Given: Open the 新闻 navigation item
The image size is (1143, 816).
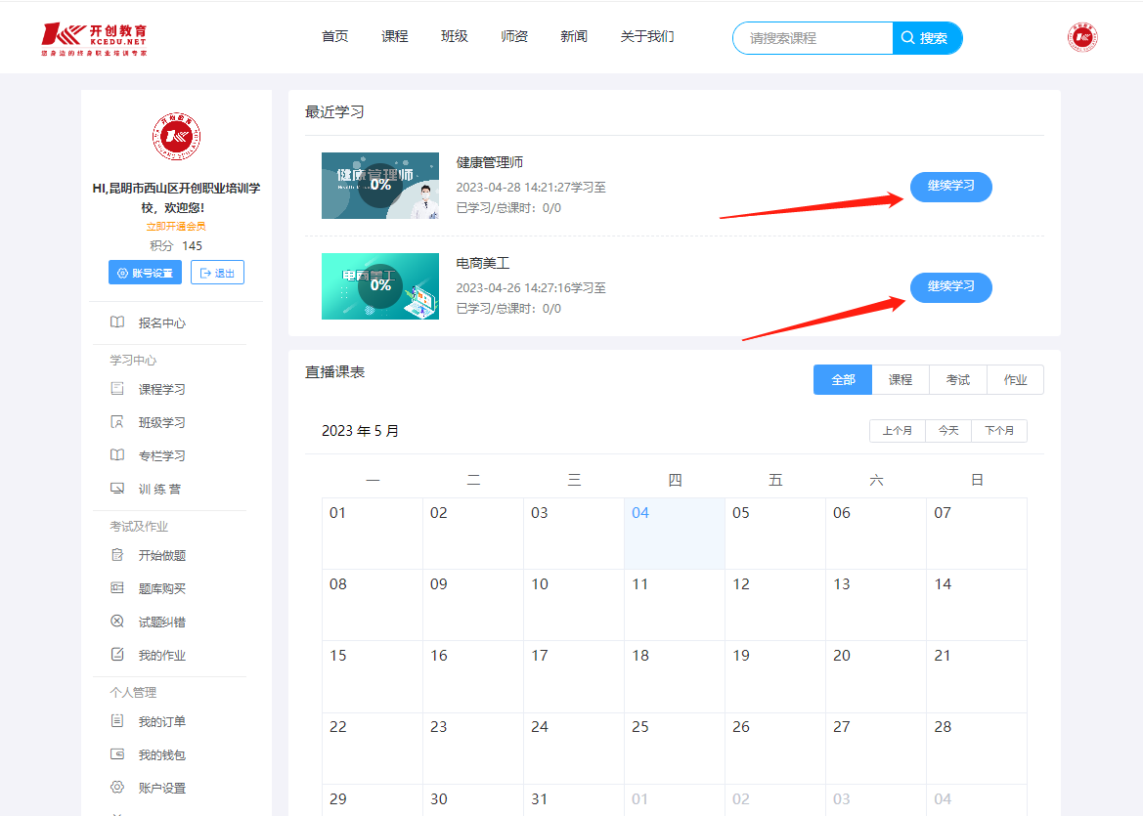Looking at the screenshot, I should pyautogui.click(x=574, y=36).
